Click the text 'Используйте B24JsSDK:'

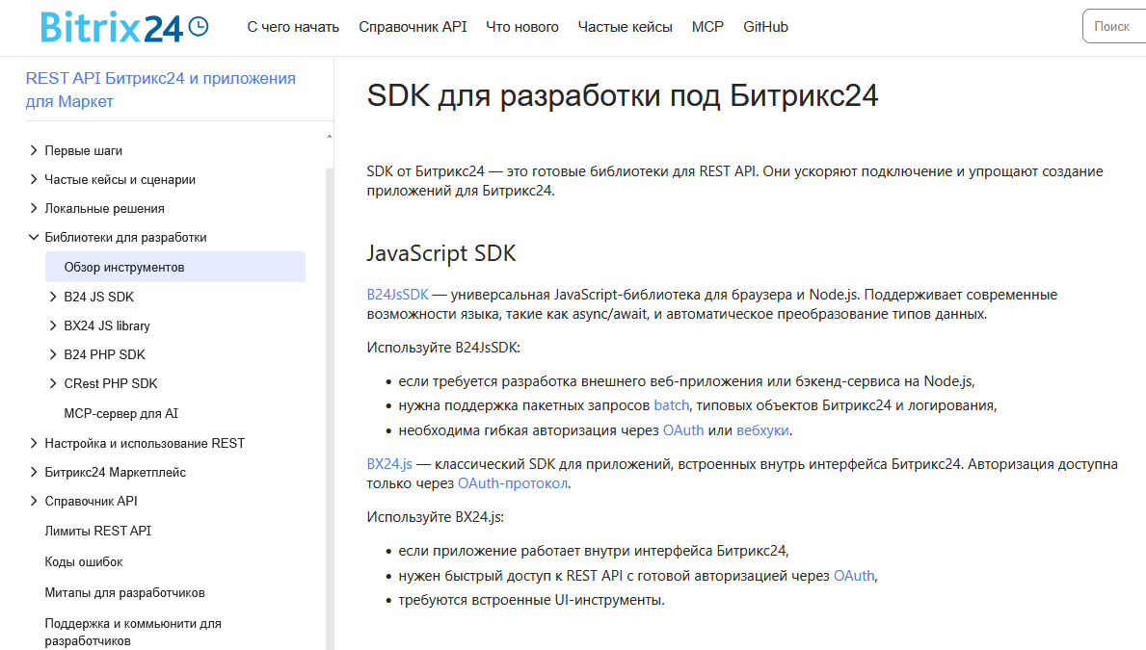pos(443,348)
